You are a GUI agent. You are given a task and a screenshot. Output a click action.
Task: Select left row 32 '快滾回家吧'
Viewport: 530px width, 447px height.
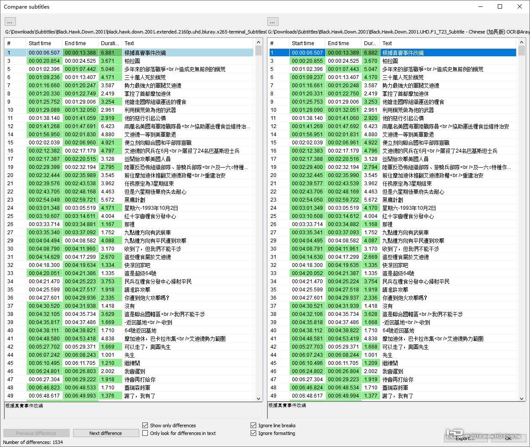click(137, 265)
